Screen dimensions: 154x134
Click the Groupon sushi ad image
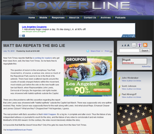[x=88, y=77]
